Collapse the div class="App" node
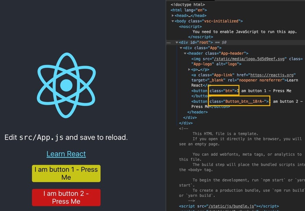305x211 pixels. (x=180, y=48)
